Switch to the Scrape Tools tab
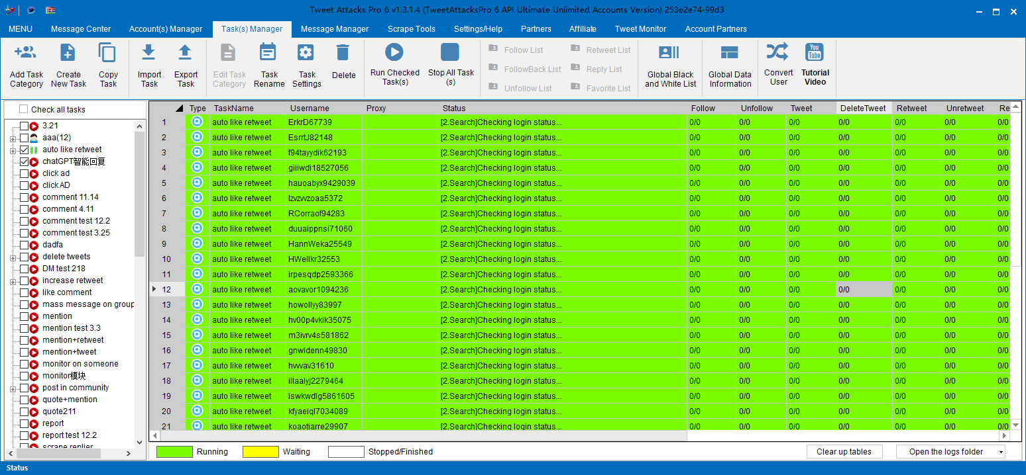The width and height of the screenshot is (1026, 475). 412,29
